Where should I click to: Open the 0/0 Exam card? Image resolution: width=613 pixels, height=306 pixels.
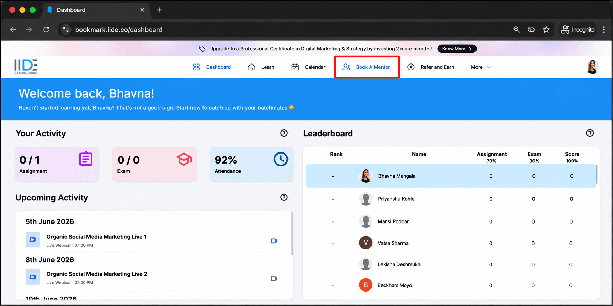pos(154,164)
